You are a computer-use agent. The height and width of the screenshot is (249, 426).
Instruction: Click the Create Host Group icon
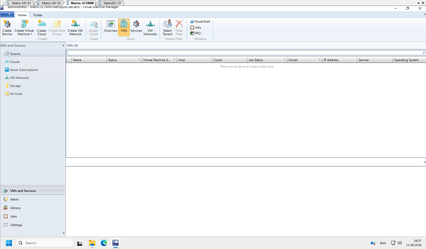point(57,27)
